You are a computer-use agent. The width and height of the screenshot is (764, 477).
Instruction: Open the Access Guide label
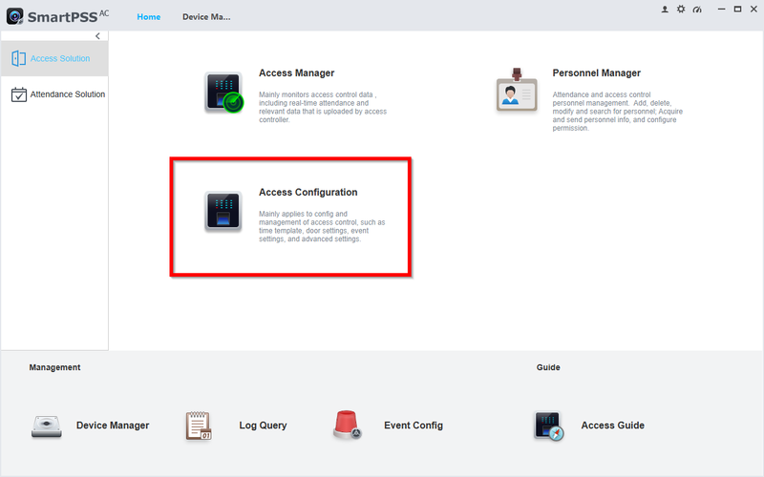[613, 425]
